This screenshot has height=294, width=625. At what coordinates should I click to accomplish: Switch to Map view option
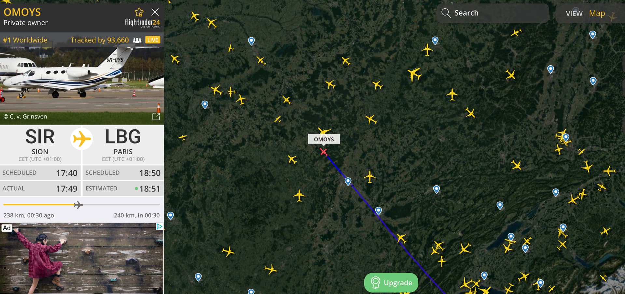point(597,13)
